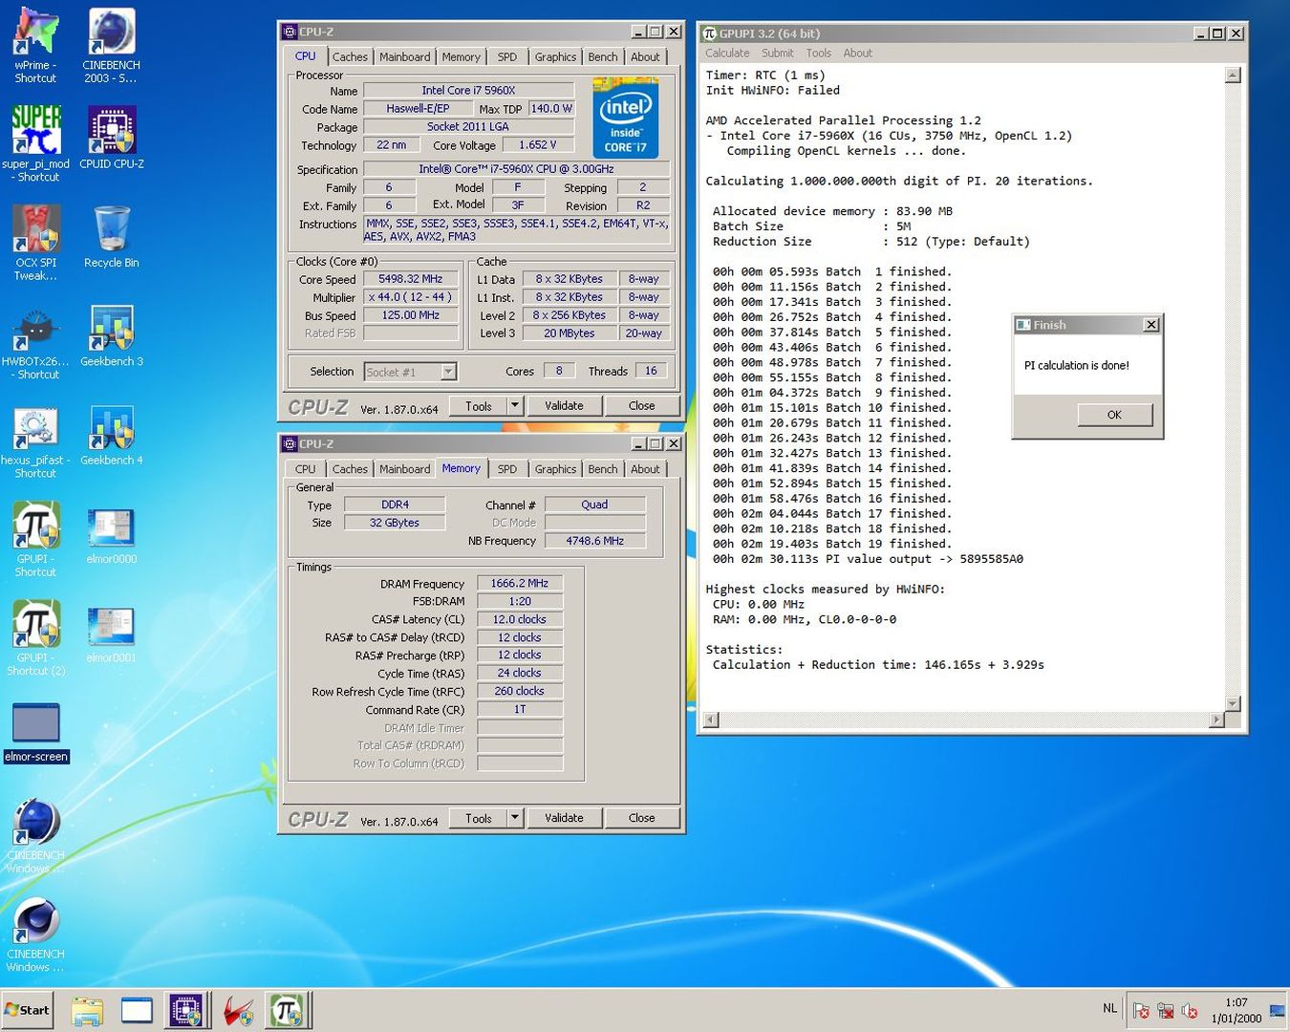This screenshot has width=1290, height=1032.
Task: Click the Core Speed 5498.32 MHz value
Action: [410, 279]
